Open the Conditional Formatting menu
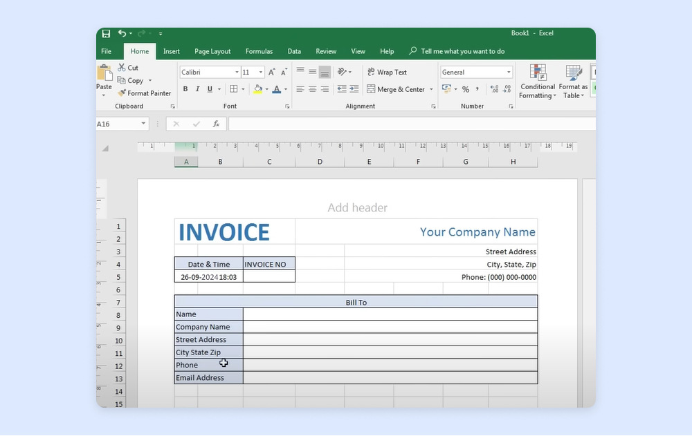692x436 pixels. point(538,82)
